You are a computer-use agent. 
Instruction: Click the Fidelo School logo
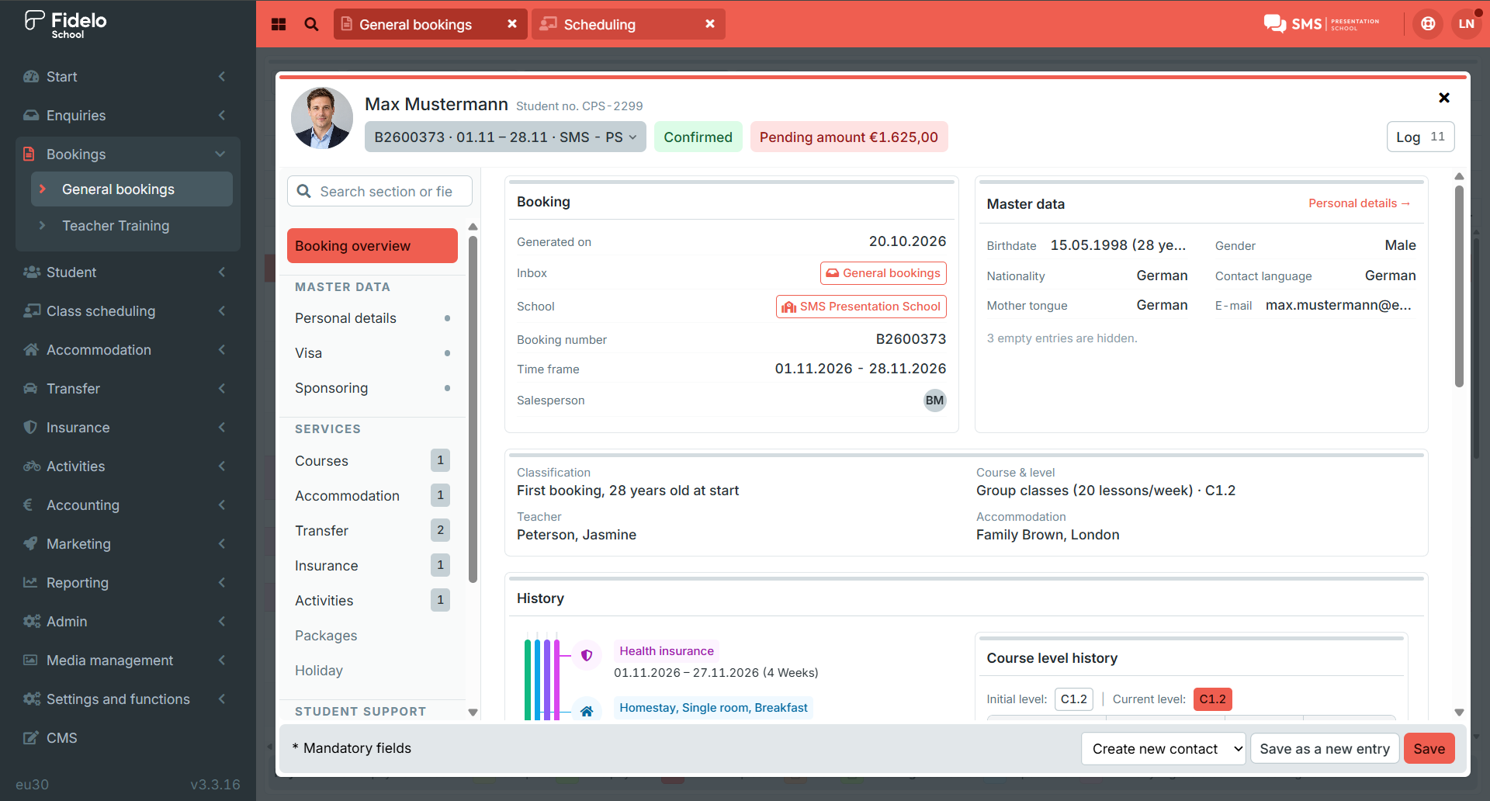point(66,24)
